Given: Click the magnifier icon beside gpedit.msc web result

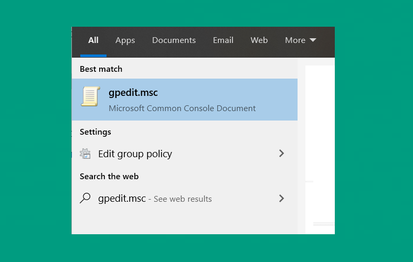Looking at the screenshot, I should [x=85, y=198].
